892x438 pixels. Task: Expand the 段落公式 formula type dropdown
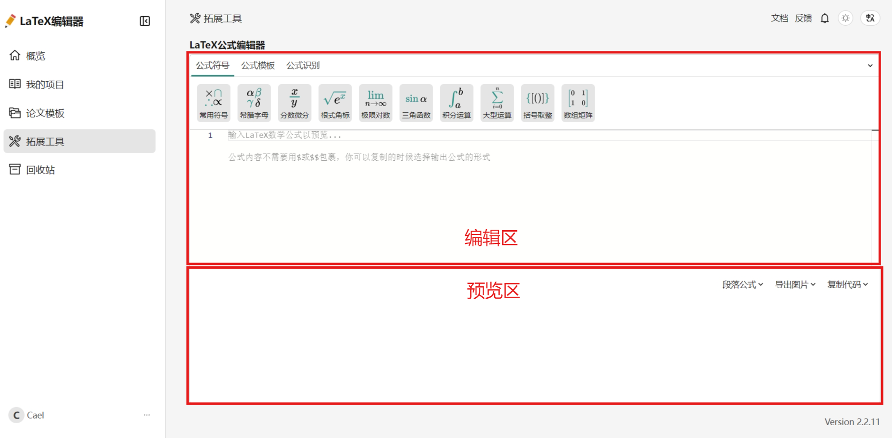pos(742,284)
